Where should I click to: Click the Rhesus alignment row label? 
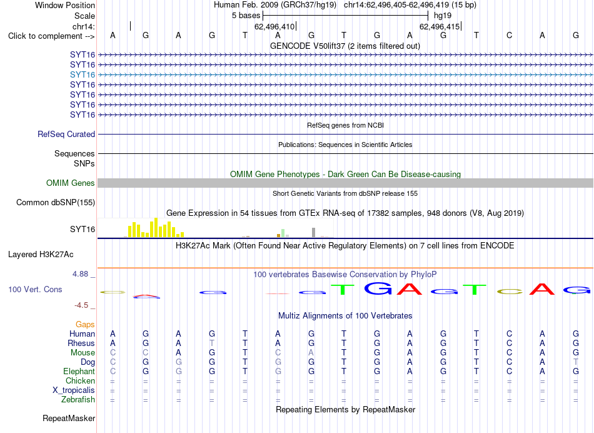(x=81, y=343)
